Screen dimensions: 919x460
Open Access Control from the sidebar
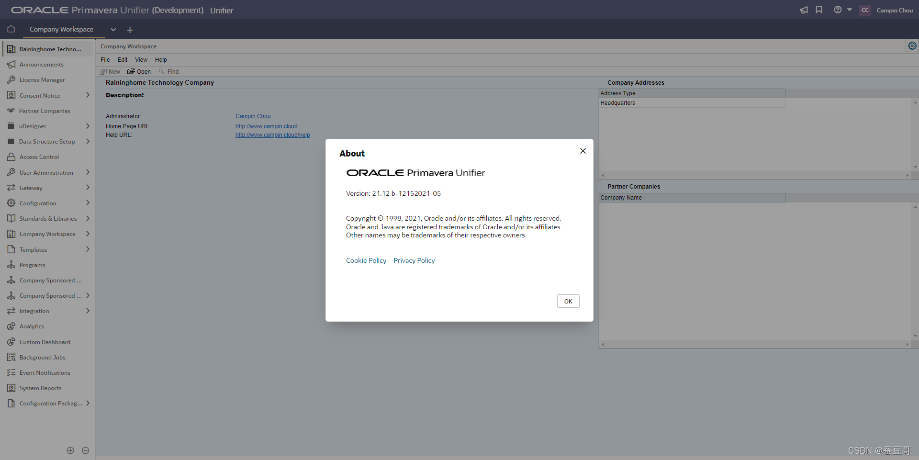point(38,157)
